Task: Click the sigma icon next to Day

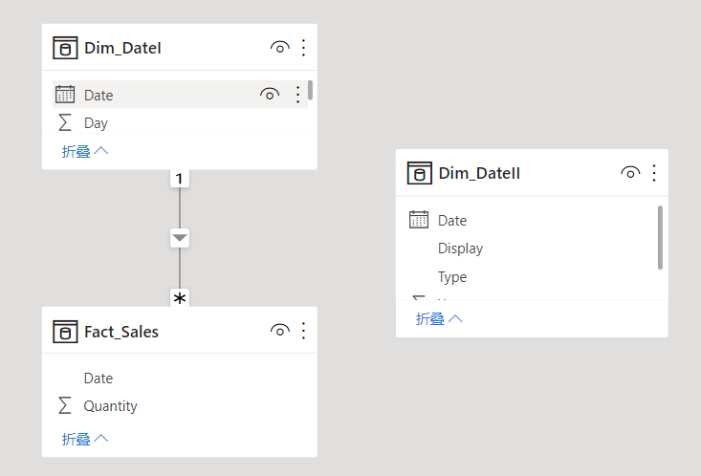Action: tap(65, 122)
